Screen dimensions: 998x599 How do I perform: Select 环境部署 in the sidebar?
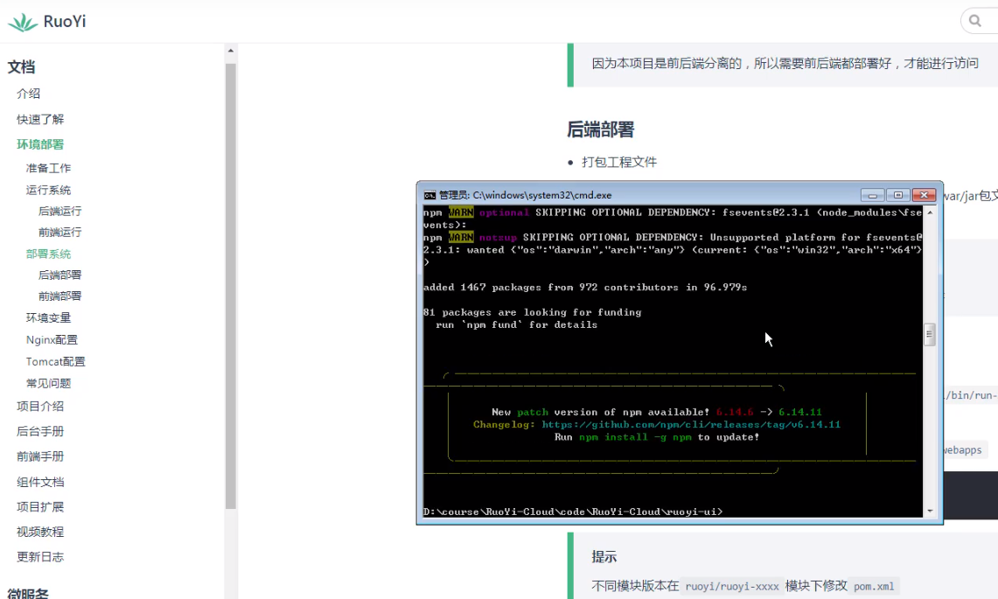tap(40, 144)
